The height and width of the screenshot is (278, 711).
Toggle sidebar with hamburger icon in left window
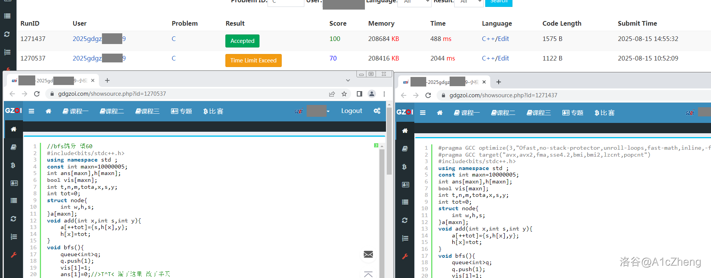coord(31,111)
